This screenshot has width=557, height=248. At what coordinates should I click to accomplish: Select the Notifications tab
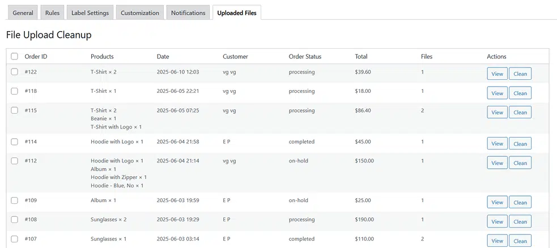pos(188,13)
